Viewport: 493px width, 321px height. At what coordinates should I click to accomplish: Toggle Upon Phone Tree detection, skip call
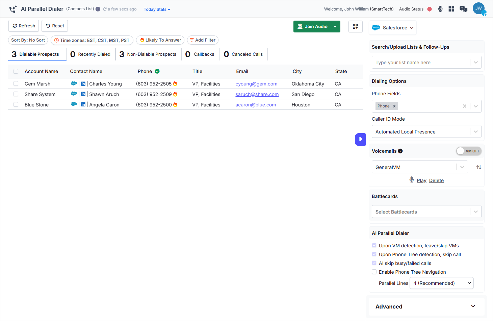pyautogui.click(x=374, y=254)
